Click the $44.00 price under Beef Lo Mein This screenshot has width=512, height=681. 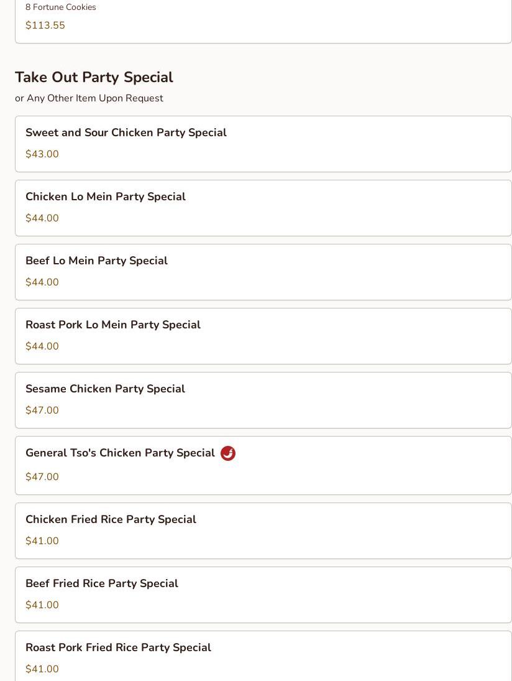[42, 282]
